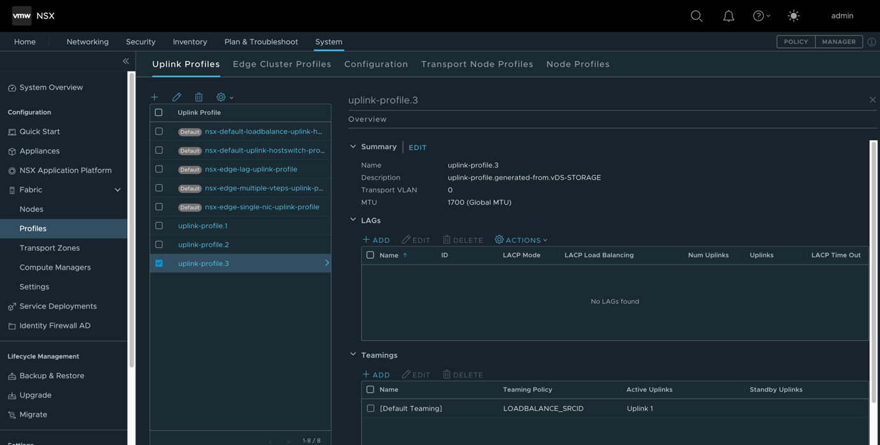Open Plan & Troubleshoot menu

pyautogui.click(x=261, y=42)
